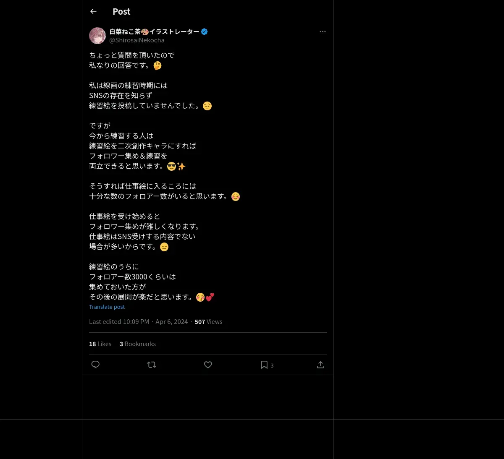Open the 3 Bookmarks count
The image size is (504, 459).
pos(138,344)
